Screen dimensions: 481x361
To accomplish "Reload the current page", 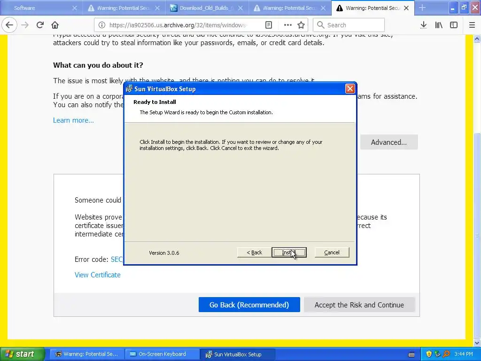I will point(40,25).
